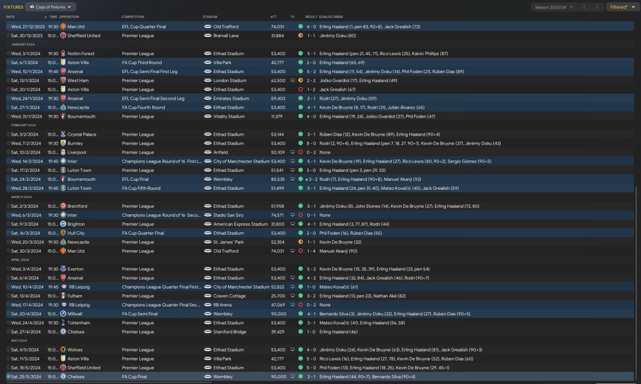Click the TV icon in the West Ham row
Viewport: 641px width, 384px height.
click(292, 81)
